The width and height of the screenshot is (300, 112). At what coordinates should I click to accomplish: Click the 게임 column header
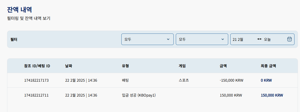tap(182, 66)
